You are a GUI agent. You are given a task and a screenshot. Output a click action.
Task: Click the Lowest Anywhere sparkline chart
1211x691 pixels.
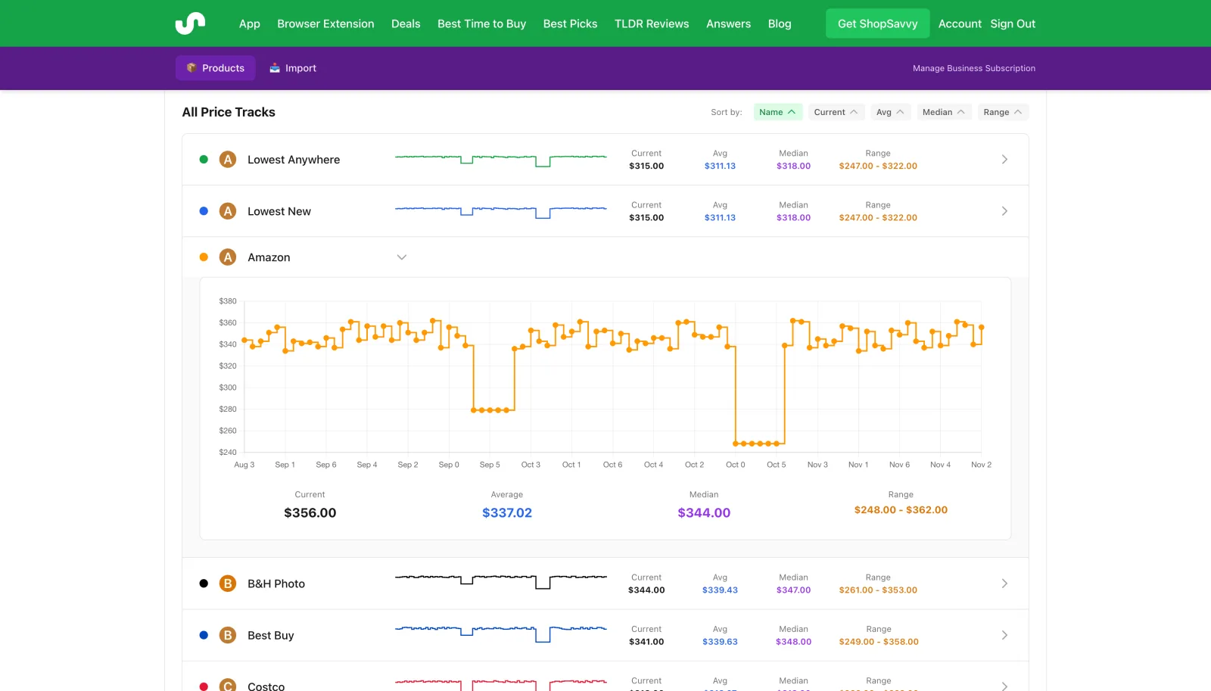(x=501, y=160)
